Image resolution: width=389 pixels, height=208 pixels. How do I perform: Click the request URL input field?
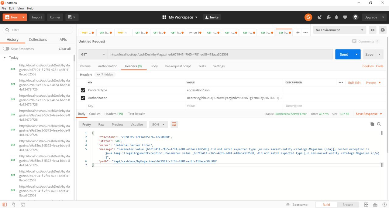coord(220,54)
